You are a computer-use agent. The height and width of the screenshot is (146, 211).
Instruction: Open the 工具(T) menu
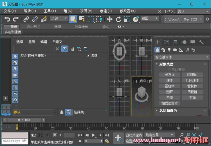click(x=50, y=11)
